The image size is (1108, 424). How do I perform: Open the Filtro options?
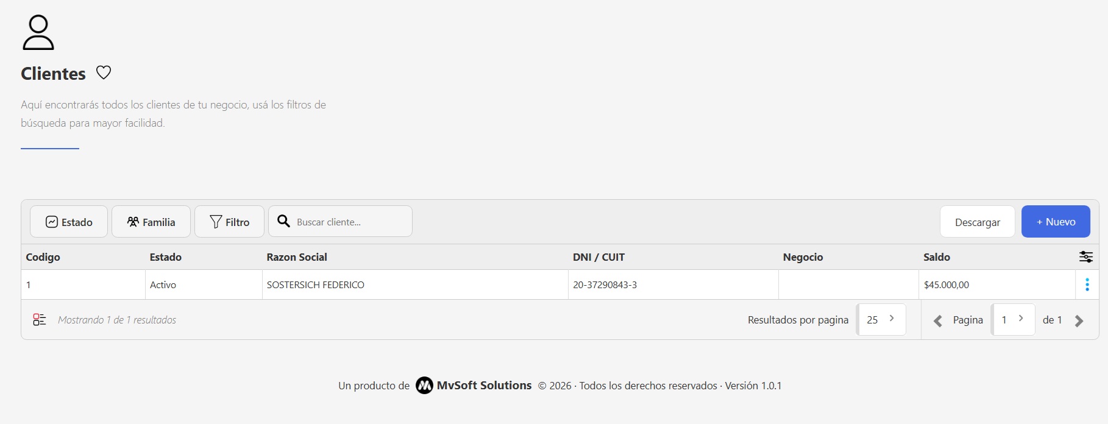coord(229,222)
